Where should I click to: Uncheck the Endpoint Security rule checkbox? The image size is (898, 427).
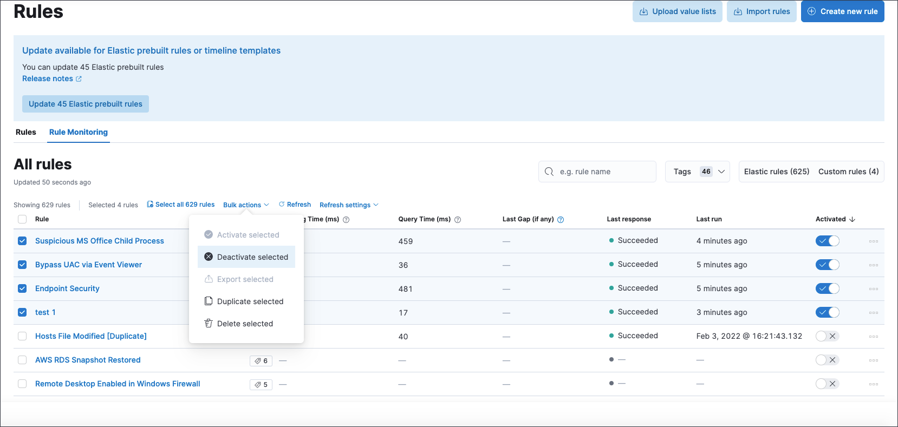tap(22, 288)
